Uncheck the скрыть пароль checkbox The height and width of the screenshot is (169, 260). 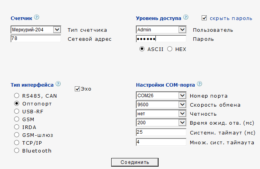pos(204,18)
